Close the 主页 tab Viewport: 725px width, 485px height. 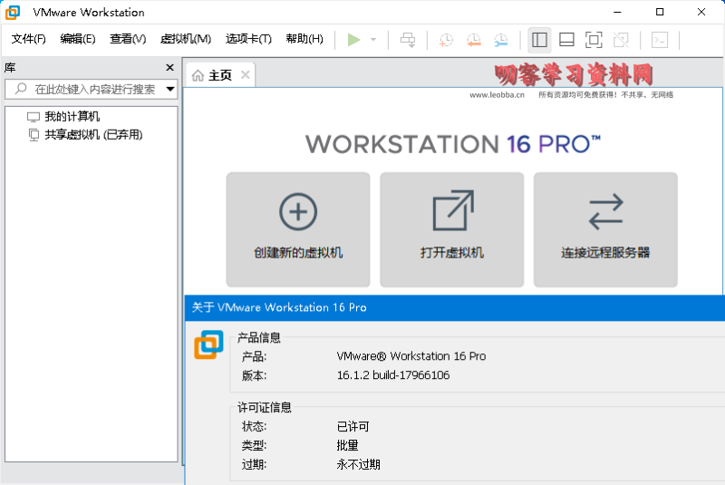pos(246,74)
